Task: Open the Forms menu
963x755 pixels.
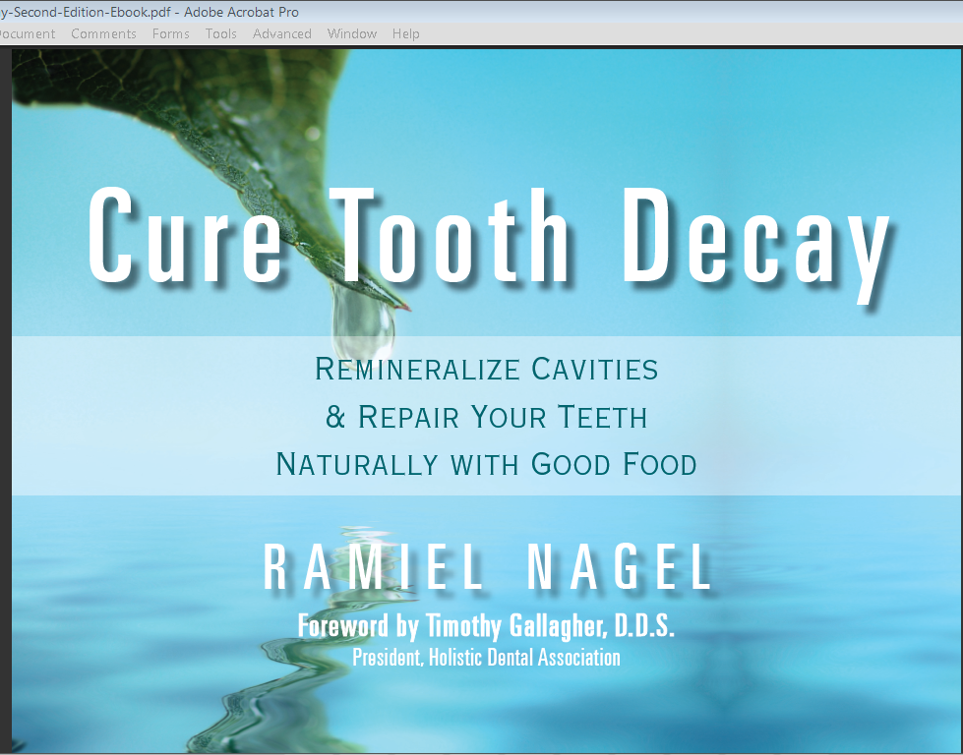Action: 171,33
